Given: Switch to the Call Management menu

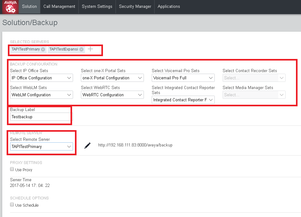Looking at the screenshot, I should (x=59, y=6).
